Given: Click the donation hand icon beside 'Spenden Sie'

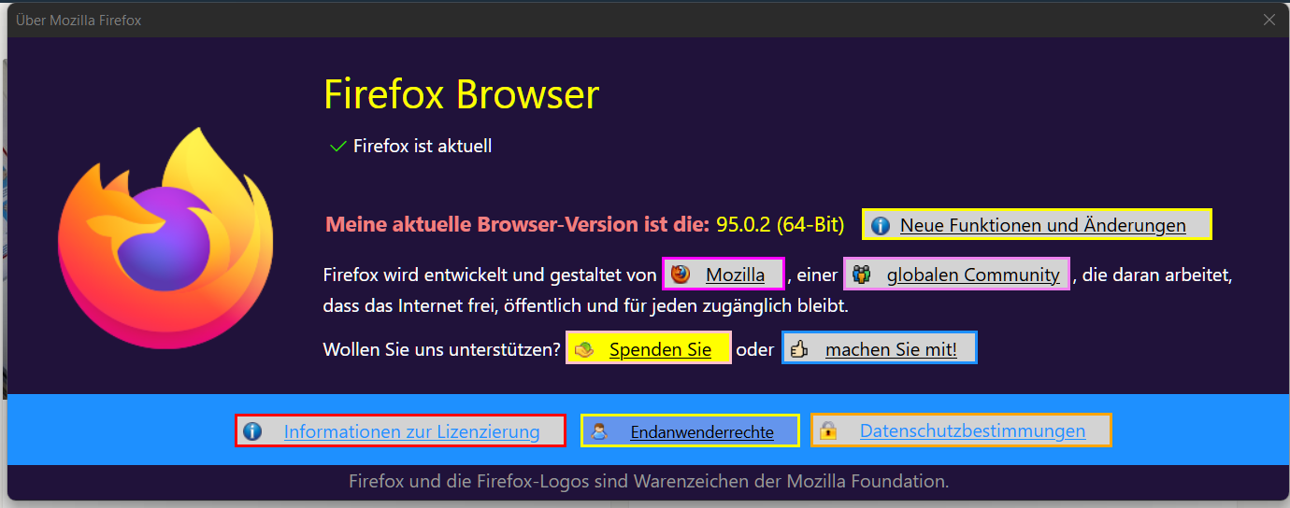Looking at the screenshot, I should [584, 350].
